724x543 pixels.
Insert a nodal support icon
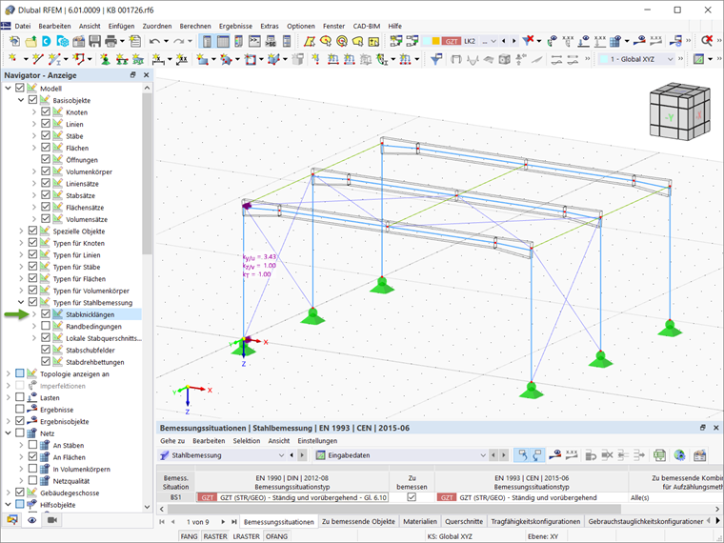click(106, 59)
